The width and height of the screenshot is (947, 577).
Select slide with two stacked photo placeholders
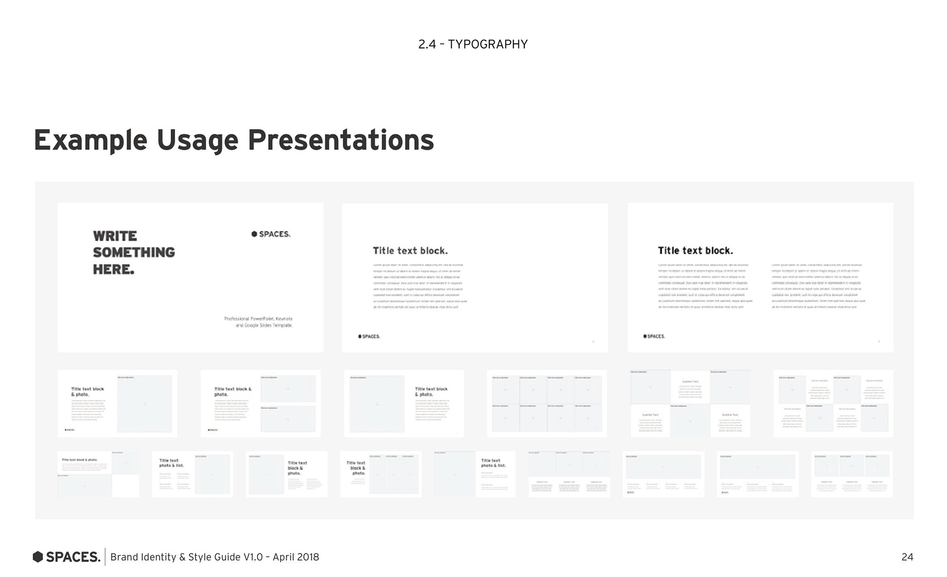(260, 404)
